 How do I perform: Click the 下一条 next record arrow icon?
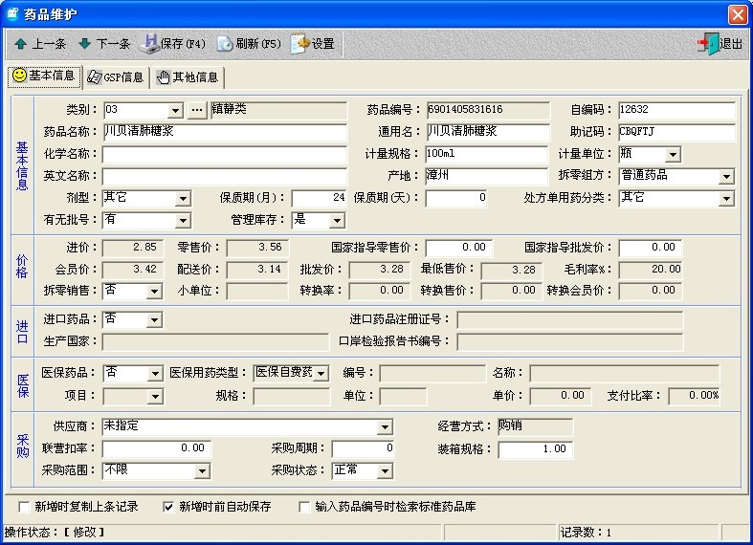(x=85, y=44)
